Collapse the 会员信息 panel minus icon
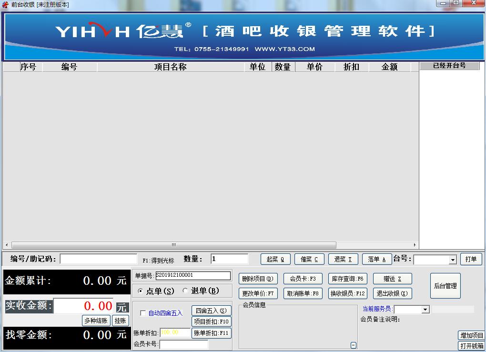The width and height of the screenshot is (486, 352). (354, 345)
